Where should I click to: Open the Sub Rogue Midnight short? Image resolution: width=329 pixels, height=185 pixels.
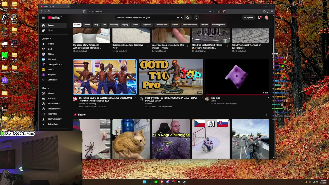click(171, 139)
